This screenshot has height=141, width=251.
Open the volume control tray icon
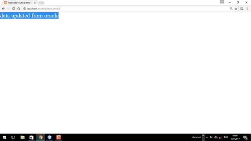point(216,137)
